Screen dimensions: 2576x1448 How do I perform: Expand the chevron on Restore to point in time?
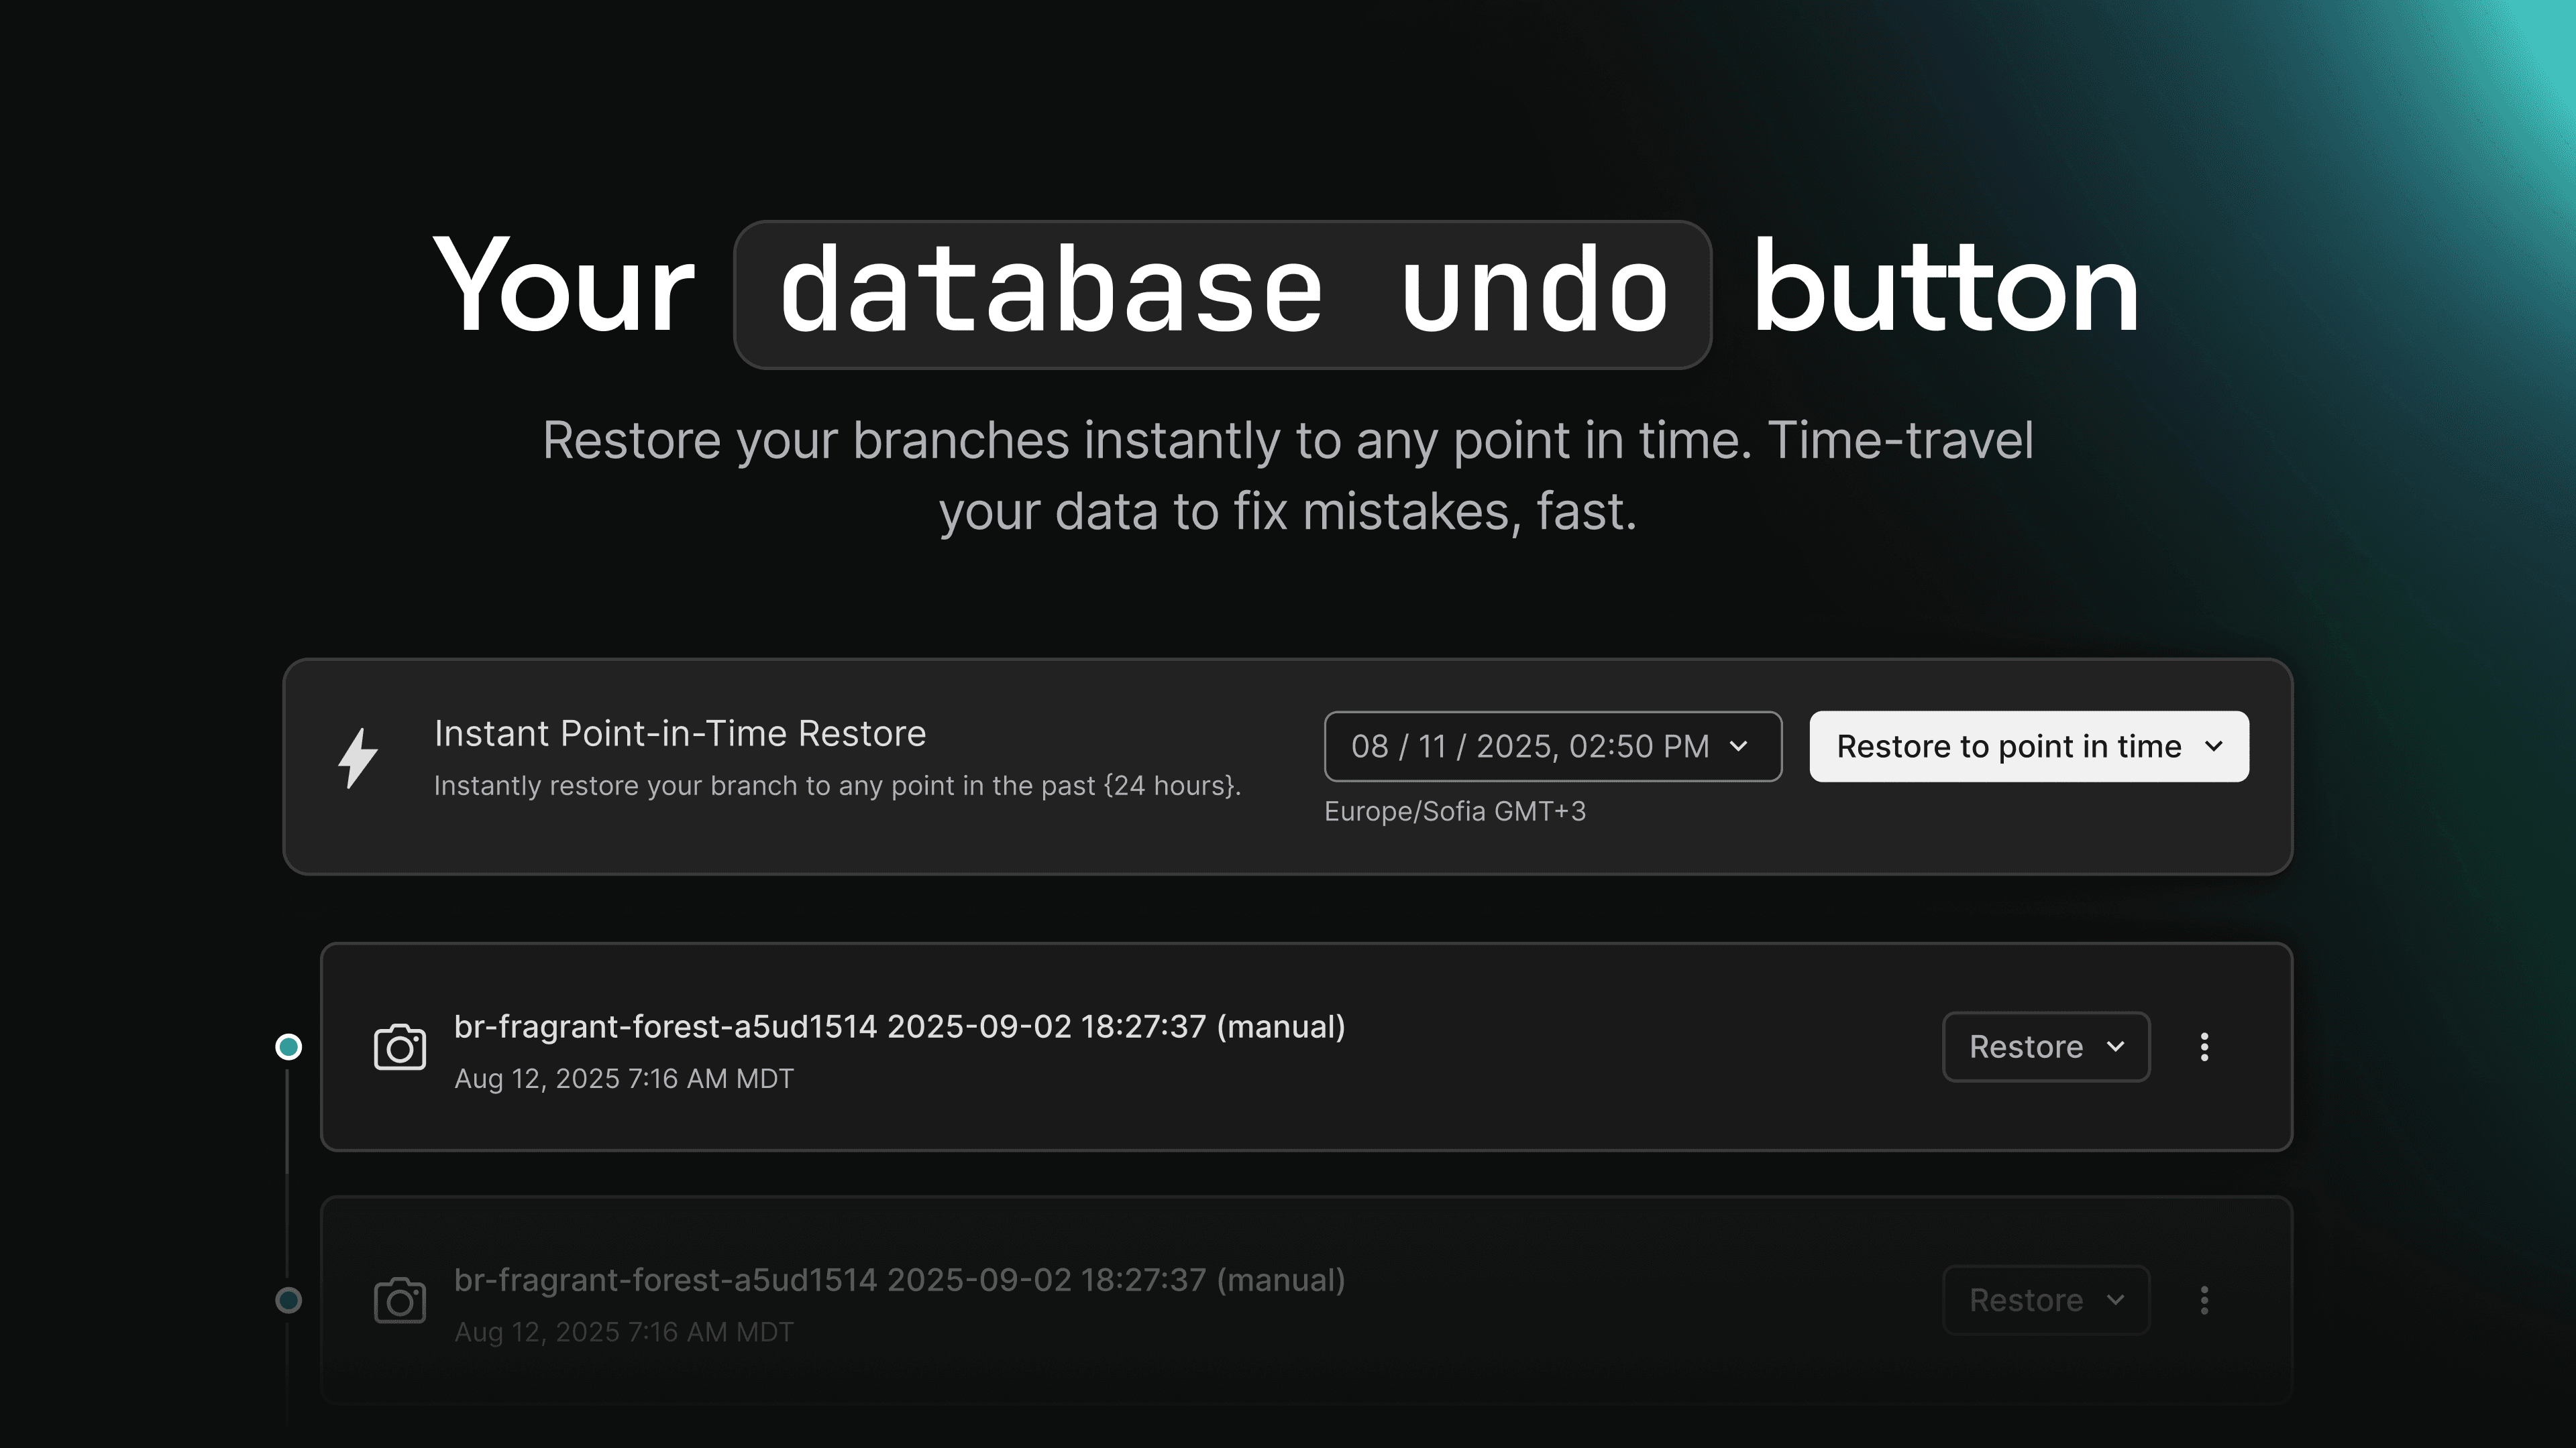pos(2214,747)
